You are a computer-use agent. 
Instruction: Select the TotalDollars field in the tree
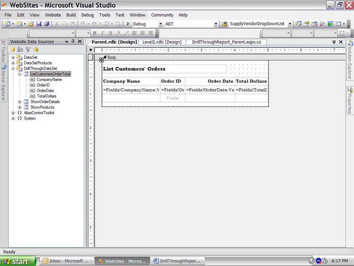coord(47,96)
